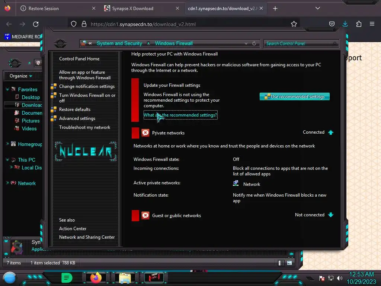Click Firefox back arrow
Viewport: 381px width, 286px height.
(x=9, y=24)
